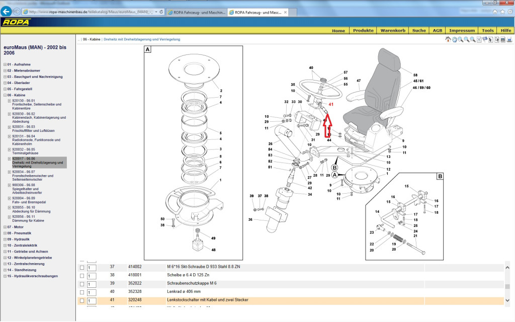
Task: Tick the checkbox for item 37
Action: coord(82,268)
